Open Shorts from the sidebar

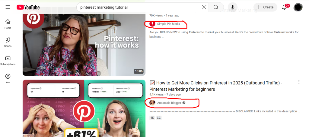(x=8, y=42)
